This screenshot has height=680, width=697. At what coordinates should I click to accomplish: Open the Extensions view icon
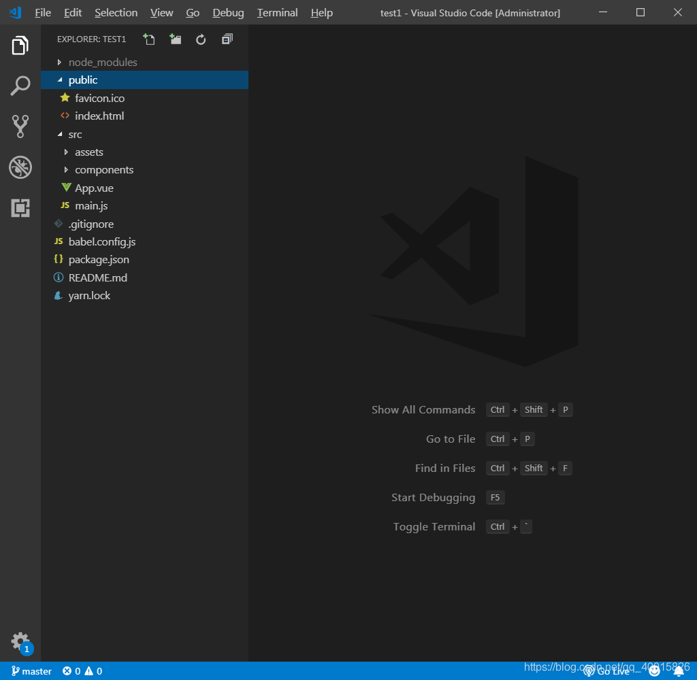click(20, 208)
